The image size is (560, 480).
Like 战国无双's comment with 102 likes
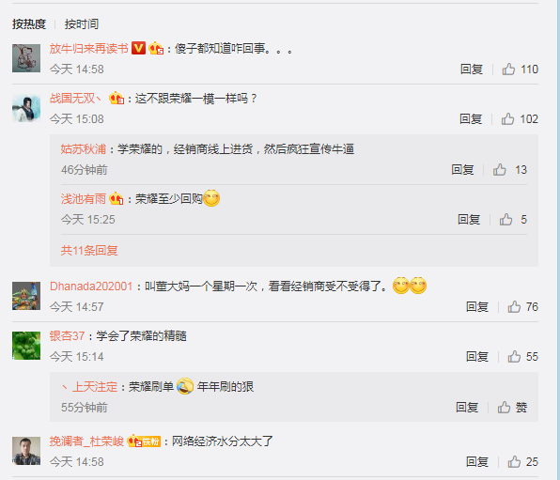[x=520, y=119]
